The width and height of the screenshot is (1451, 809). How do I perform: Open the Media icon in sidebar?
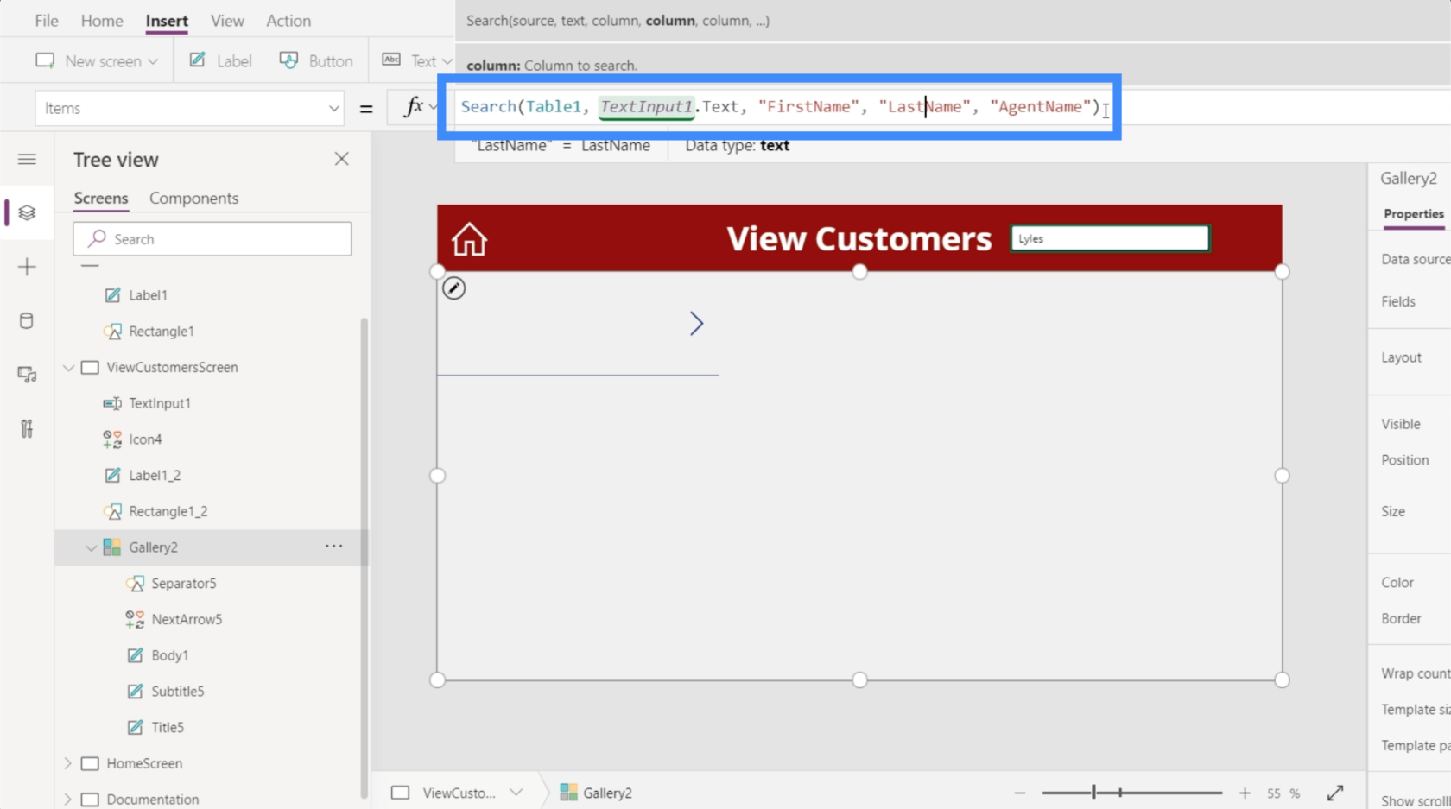pos(27,375)
